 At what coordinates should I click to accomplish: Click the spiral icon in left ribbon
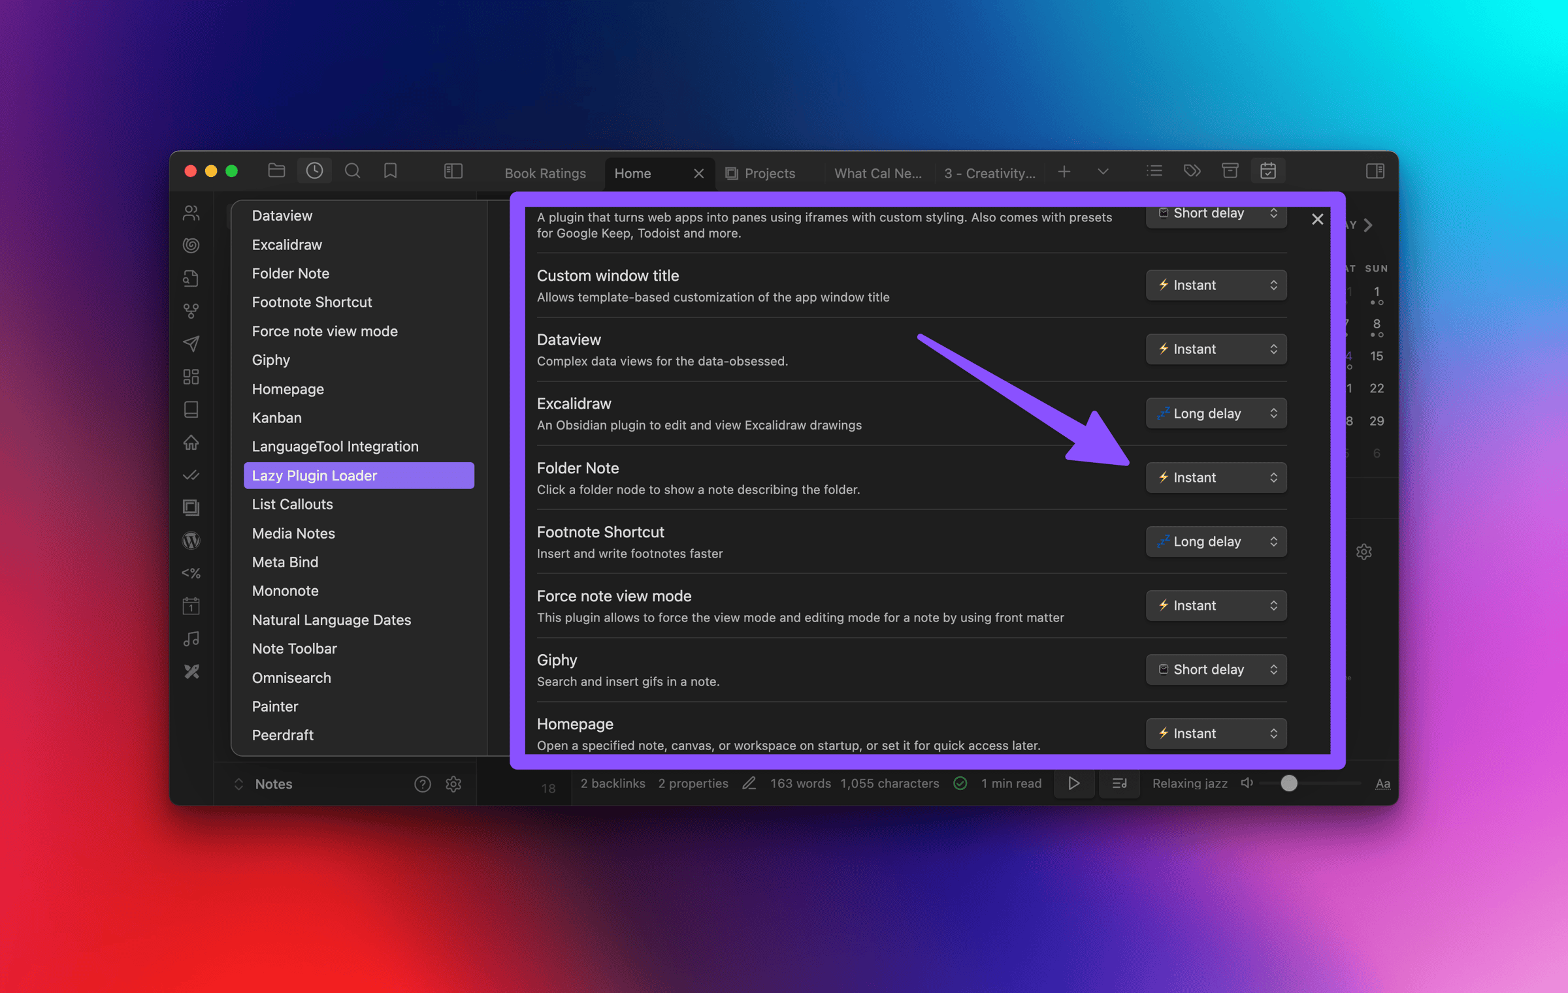tap(191, 245)
